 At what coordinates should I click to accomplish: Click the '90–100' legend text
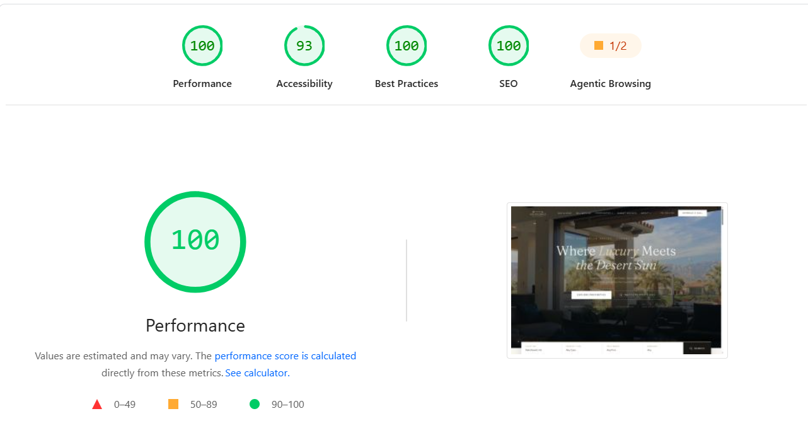288,405
